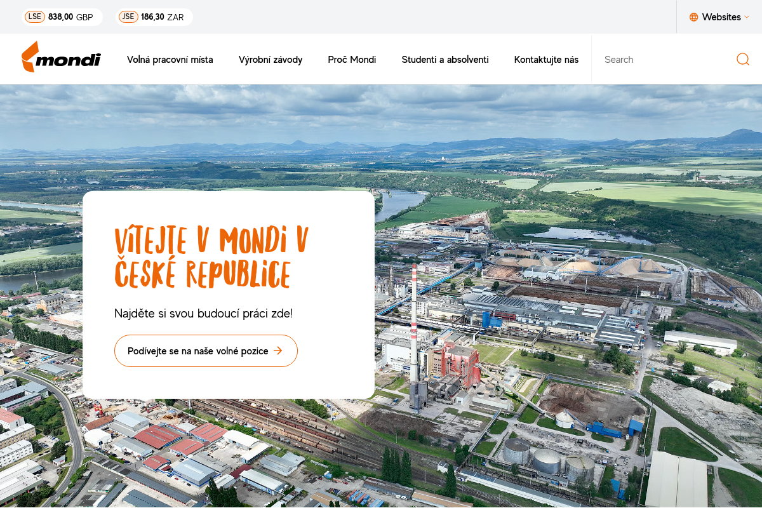
Task: Go to Výrobní závody in the navigation
Action: coord(271,60)
